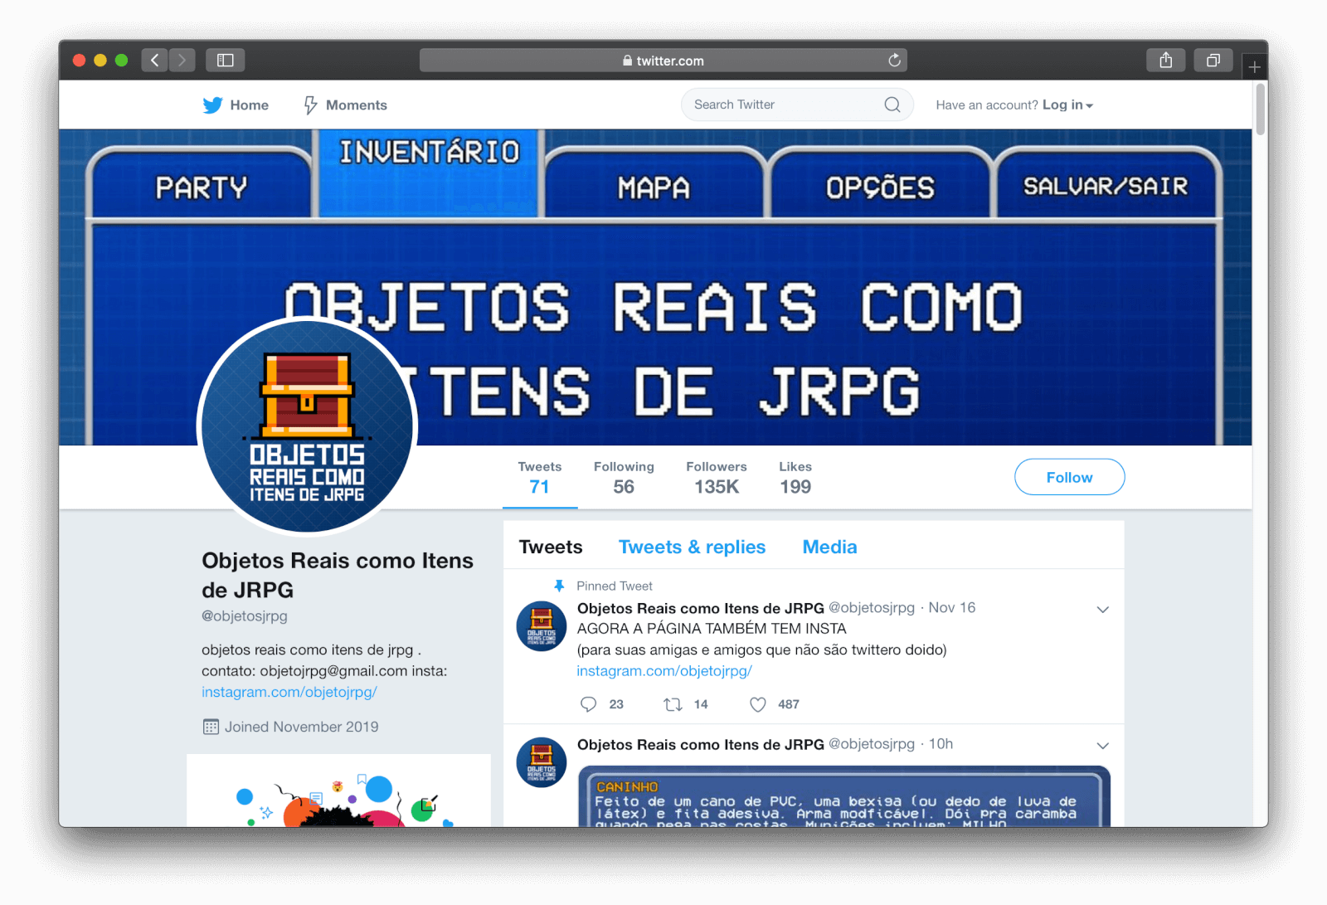The width and height of the screenshot is (1327, 905).
Task: Switch to Tweets & replies tab
Action: (x=692, y=547)
